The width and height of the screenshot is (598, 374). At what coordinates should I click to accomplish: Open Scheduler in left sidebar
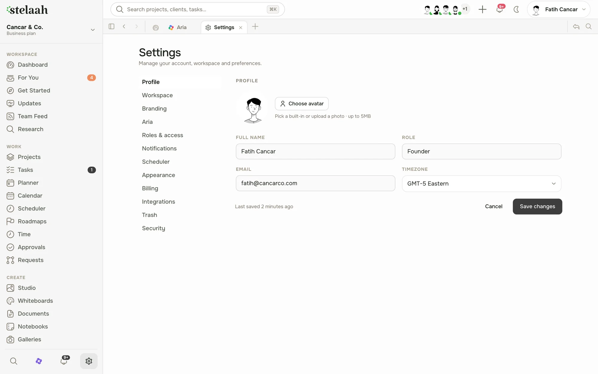pos(51,208)
